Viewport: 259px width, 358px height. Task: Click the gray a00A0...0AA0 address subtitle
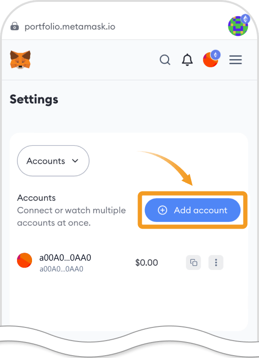tap(62, 269)
